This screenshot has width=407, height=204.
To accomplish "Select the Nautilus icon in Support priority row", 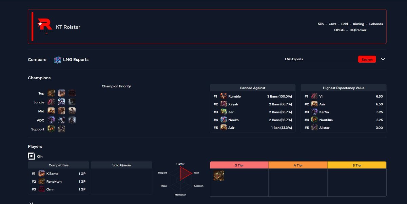I will pos(51,129).
